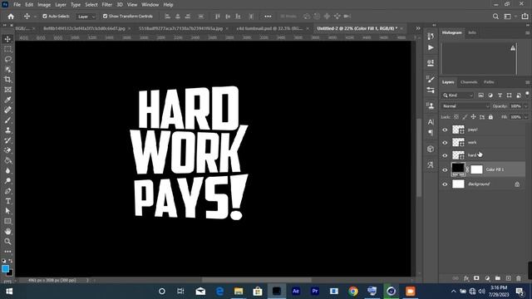Open the Glyphs panel icon
532x299 pixels.
coord(431,165)
